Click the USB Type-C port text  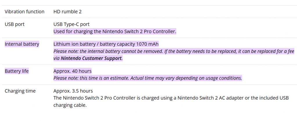pos(73,24)
